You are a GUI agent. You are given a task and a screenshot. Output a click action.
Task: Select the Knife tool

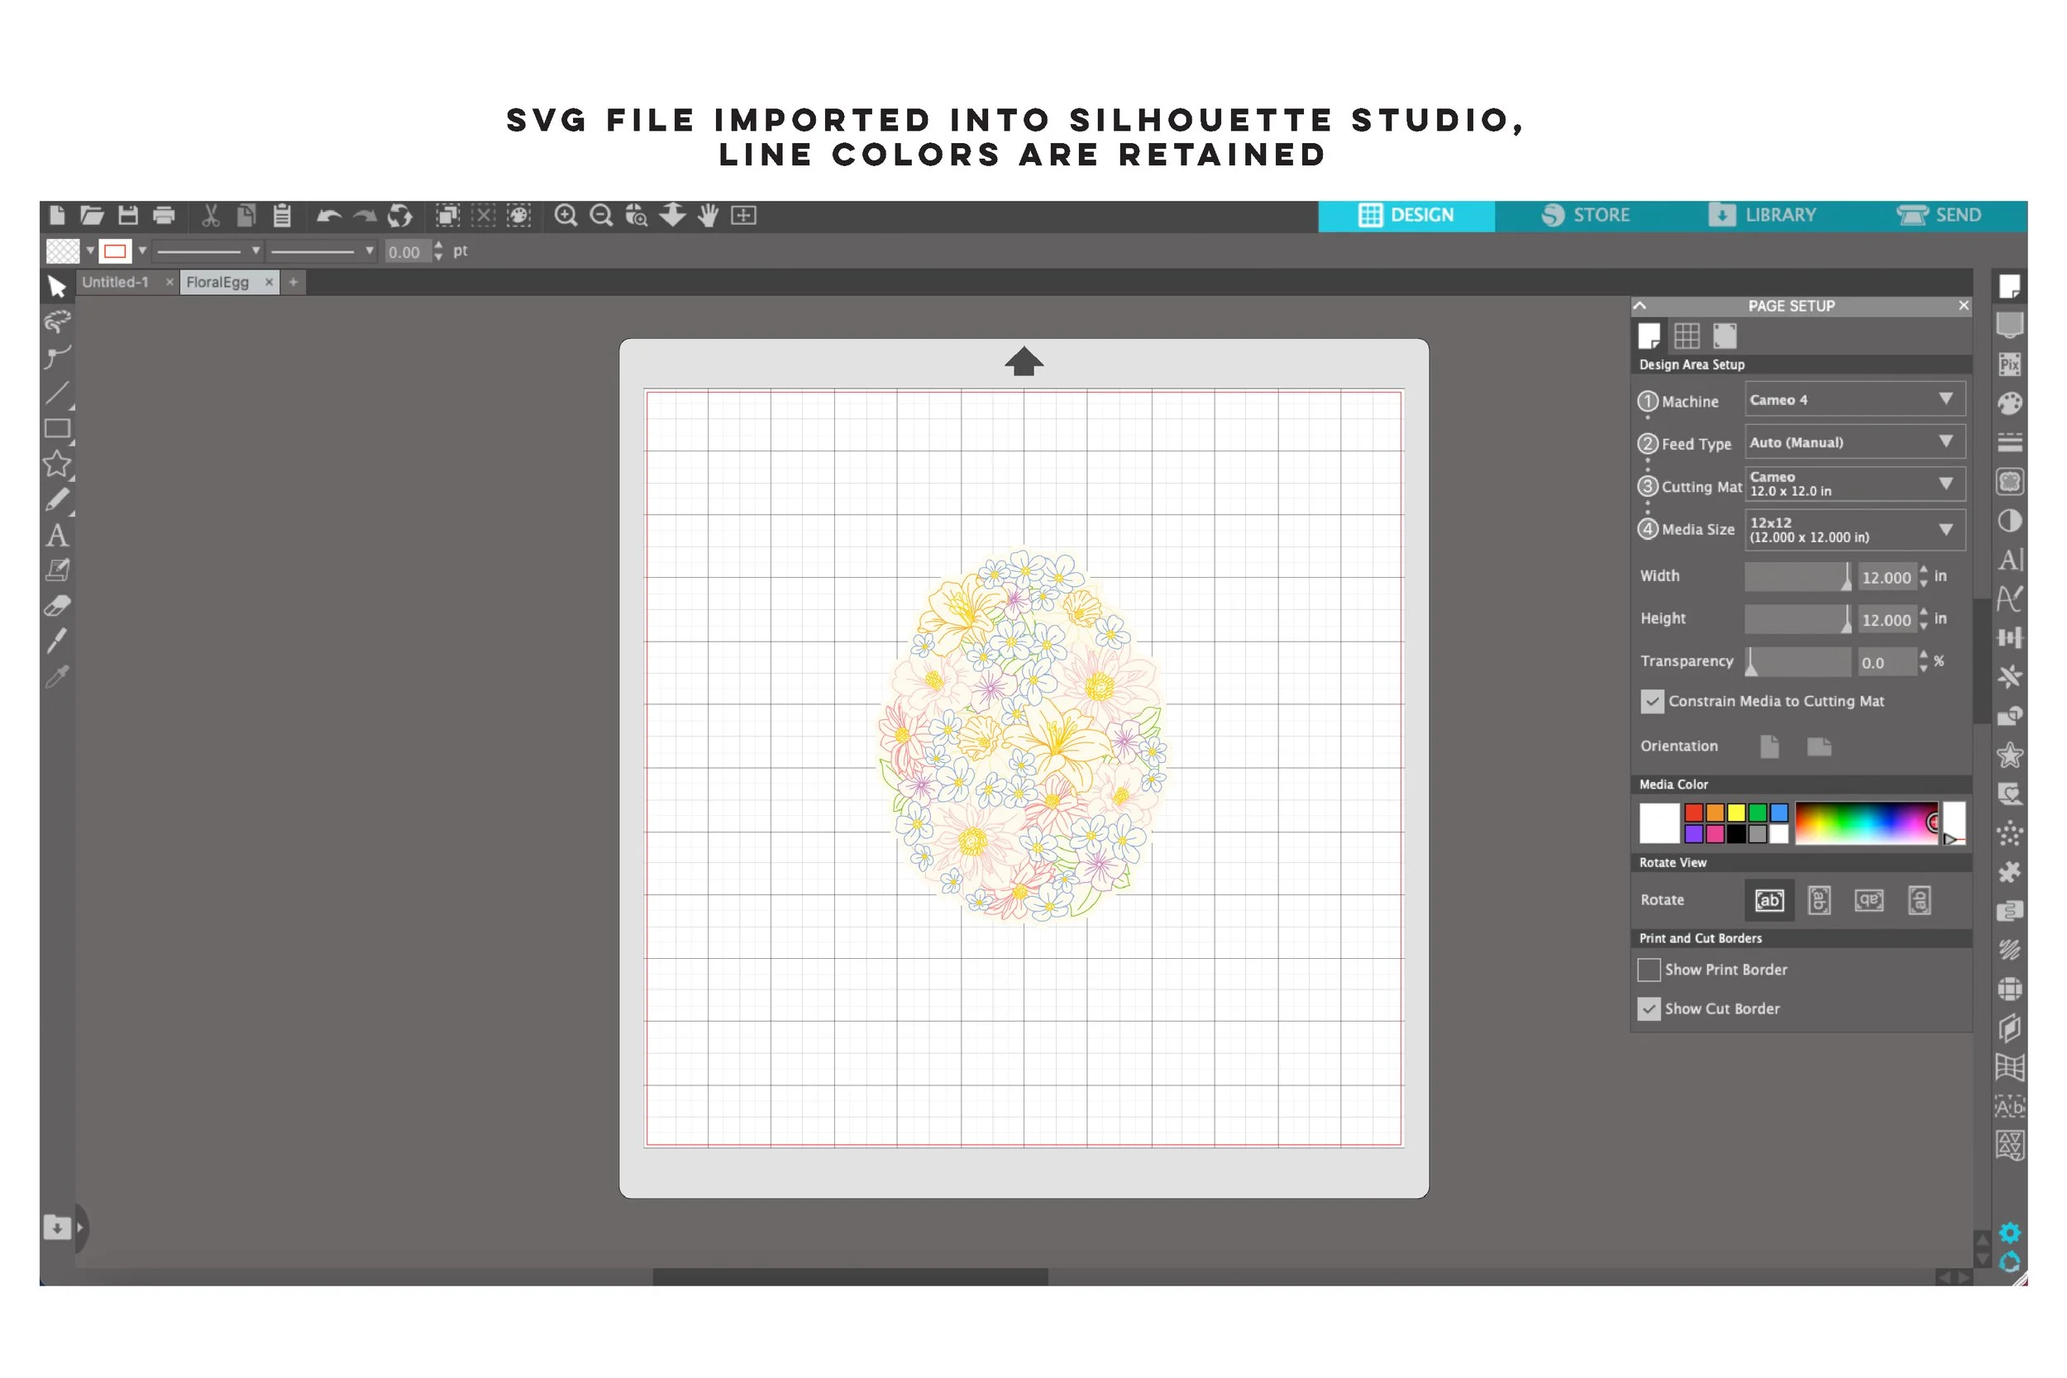click(57, 641)
